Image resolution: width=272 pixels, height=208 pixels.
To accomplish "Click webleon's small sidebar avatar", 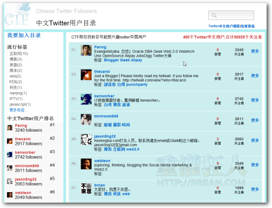I will click(10, 195).
